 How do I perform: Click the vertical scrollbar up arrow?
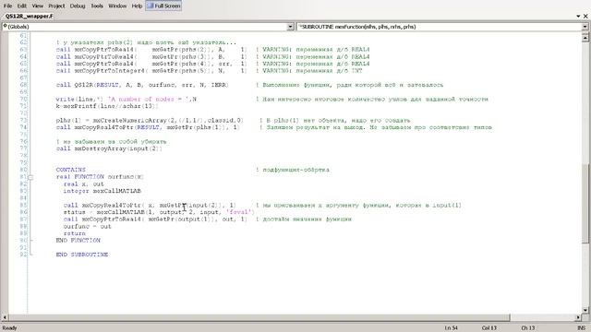[x=585, y=37]
